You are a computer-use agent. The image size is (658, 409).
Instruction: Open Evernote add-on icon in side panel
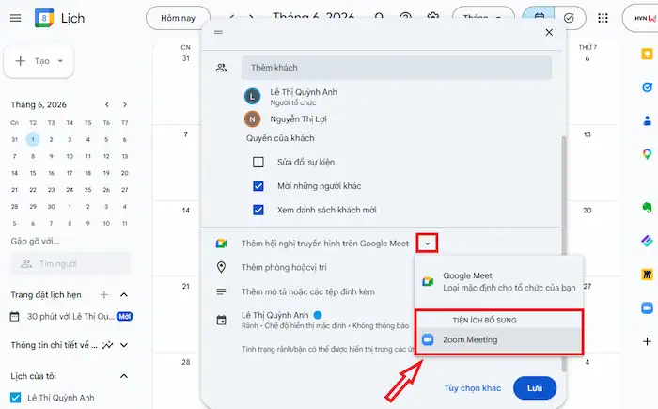[x=647, y=207]
